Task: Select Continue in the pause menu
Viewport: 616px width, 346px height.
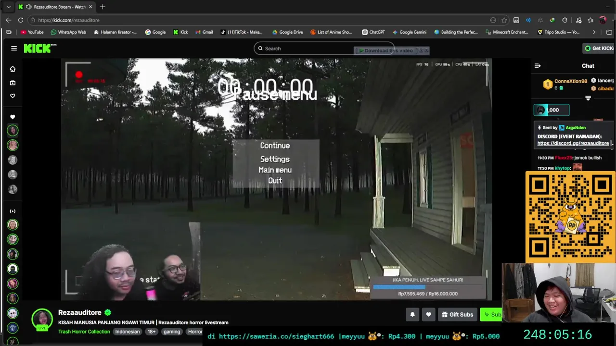Action: pyautogui.click(x=275, y=146)
